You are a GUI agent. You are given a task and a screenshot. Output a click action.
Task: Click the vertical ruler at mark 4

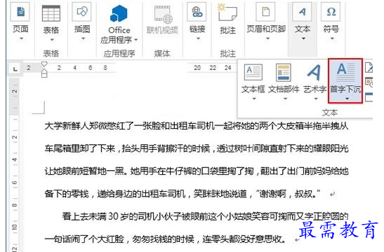click(15, 160)
